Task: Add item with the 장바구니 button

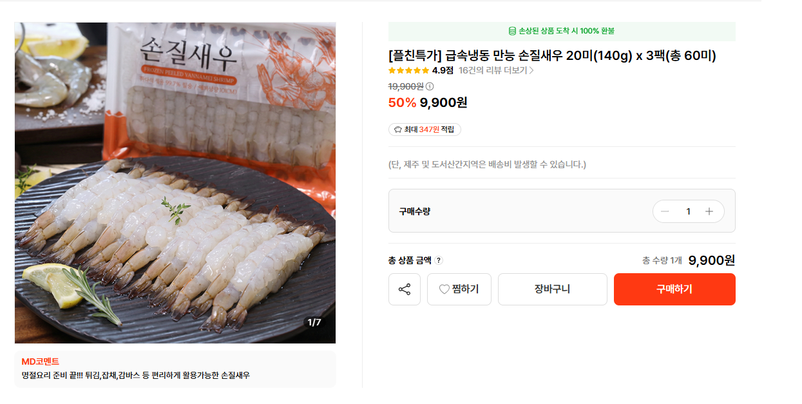Action: (552, 289)
